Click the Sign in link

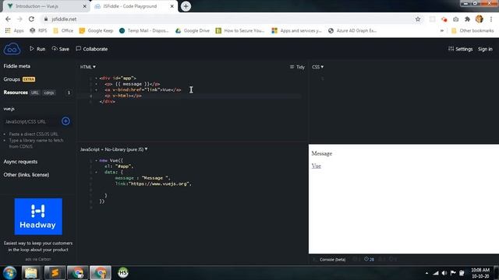click(x=485, y=49)
